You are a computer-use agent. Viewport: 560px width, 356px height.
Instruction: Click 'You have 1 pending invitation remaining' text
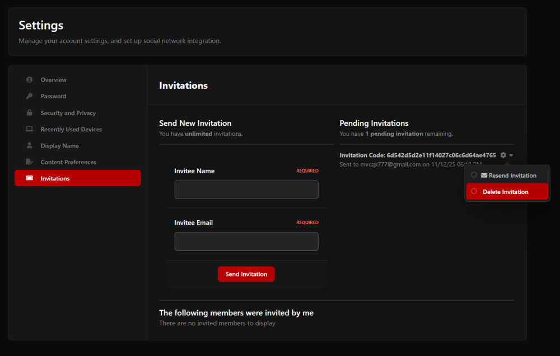[x=396, y=134]
